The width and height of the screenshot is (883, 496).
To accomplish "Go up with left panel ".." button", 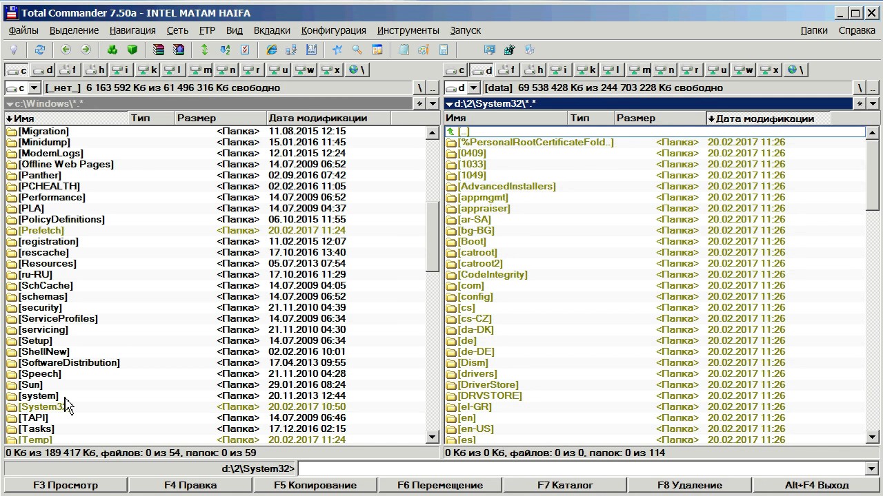I will [433, 88].
